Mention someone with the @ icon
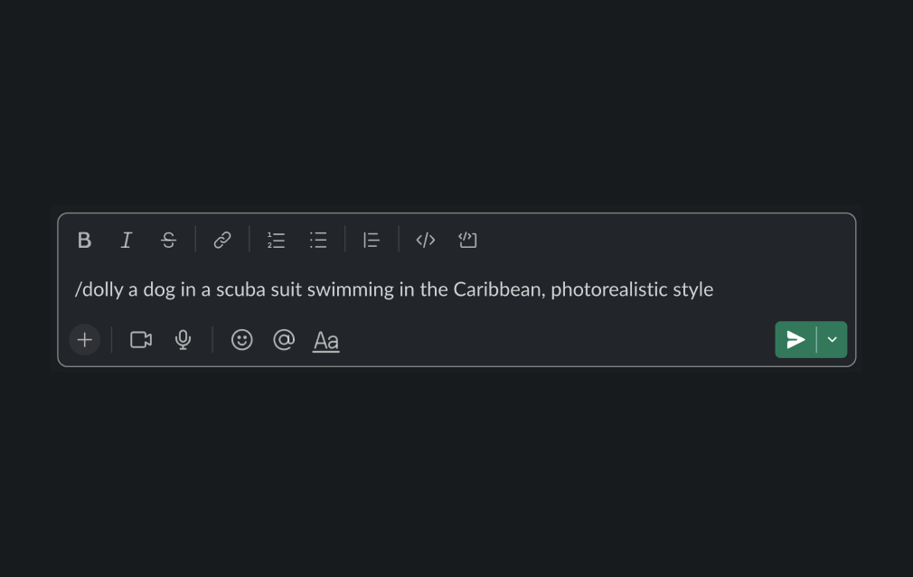Screen dimensions: 913x577 [x=284, y=340]
